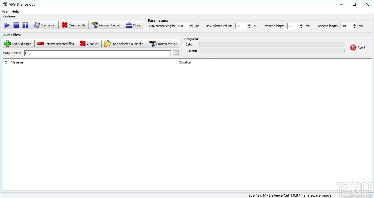The image size is (374, 198).
Task: Click the Min. silence length field
Action: coord(183,26)
